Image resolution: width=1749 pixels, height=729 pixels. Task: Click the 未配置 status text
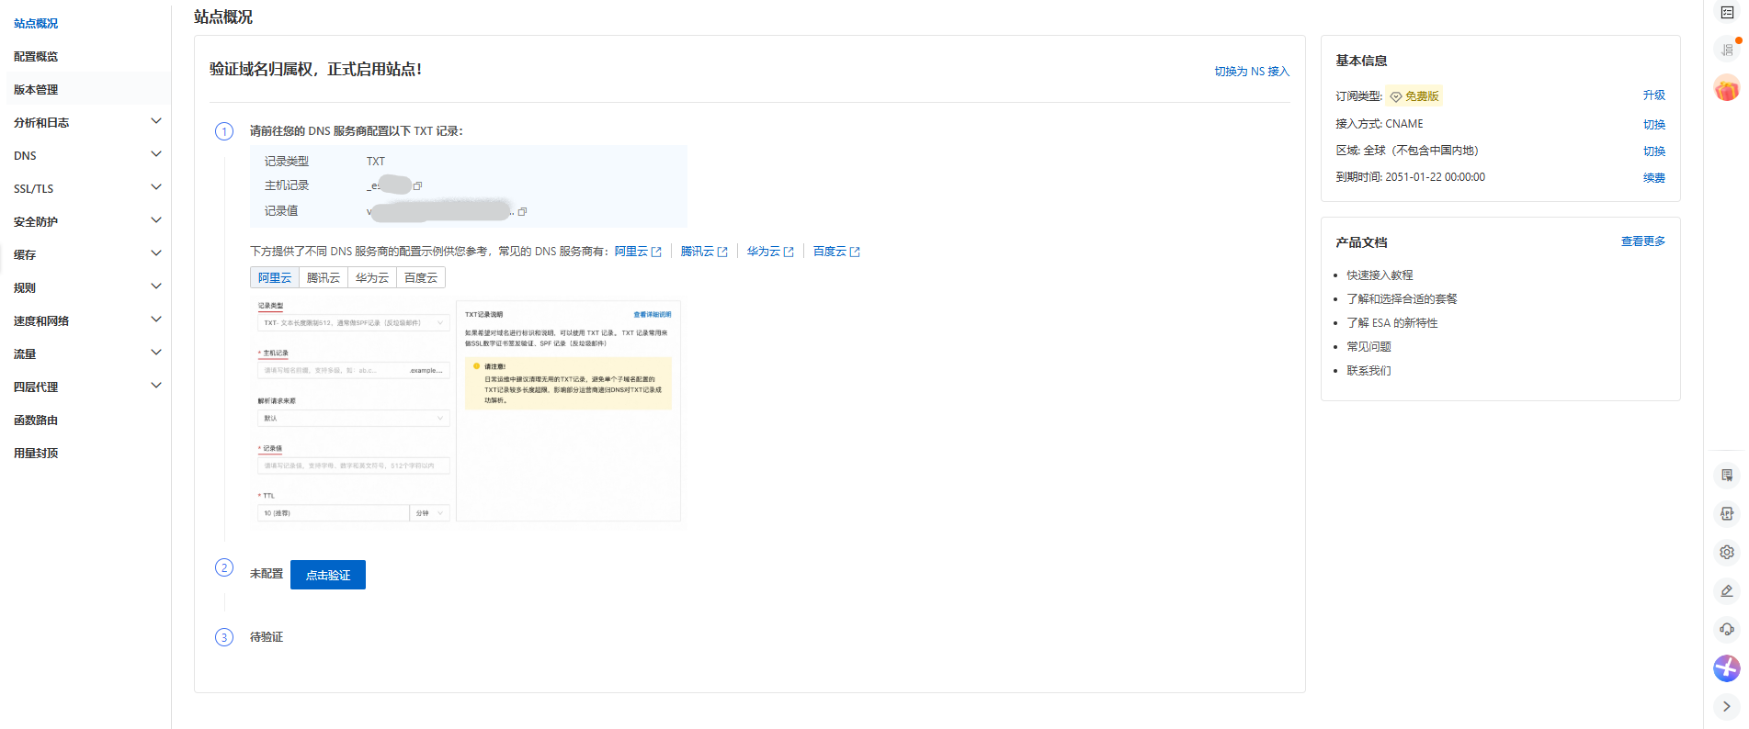point(267,574)
